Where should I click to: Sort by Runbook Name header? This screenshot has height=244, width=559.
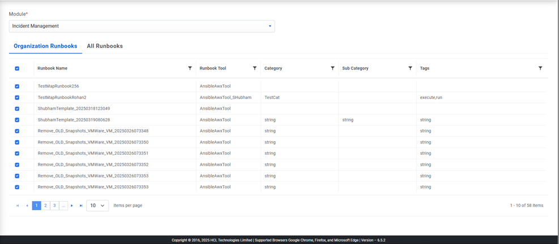coord(53,68)
